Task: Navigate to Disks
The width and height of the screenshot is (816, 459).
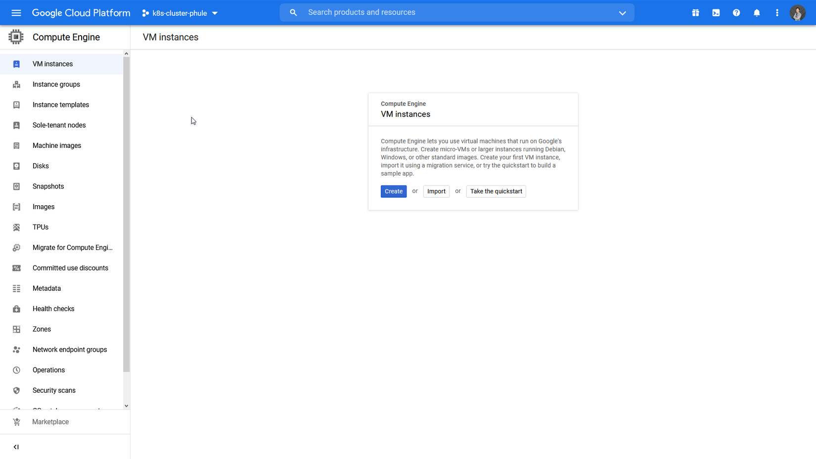Action: coord(61,166)
